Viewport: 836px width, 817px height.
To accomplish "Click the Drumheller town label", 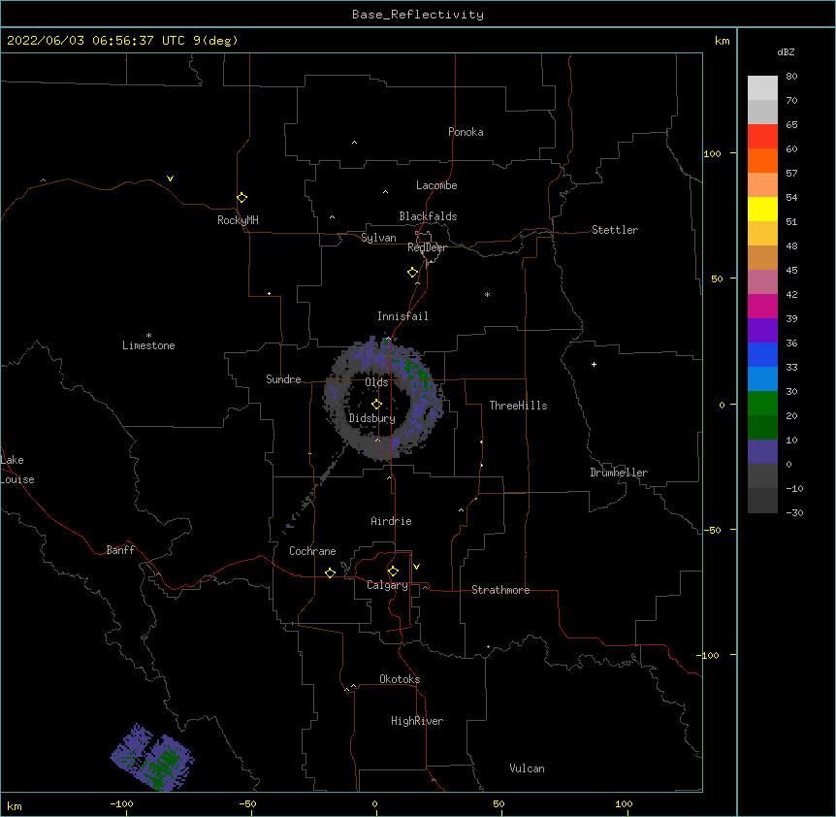I will (x=619, y=473).
